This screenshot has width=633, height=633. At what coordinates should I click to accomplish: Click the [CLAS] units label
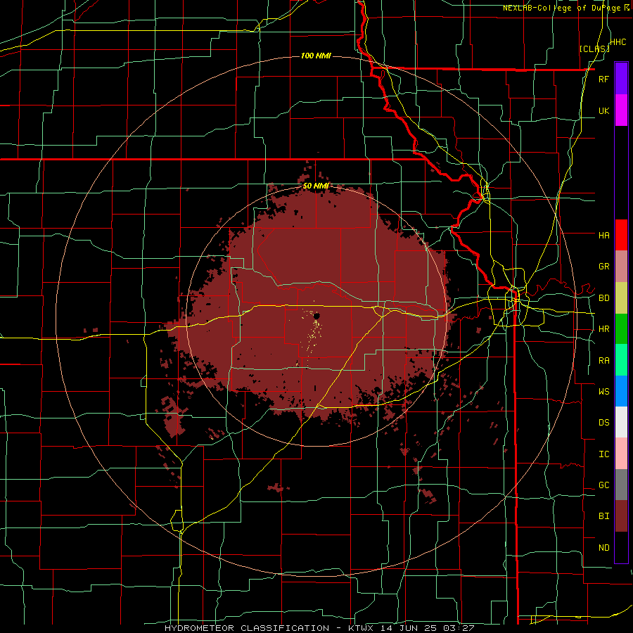[594, 49]
